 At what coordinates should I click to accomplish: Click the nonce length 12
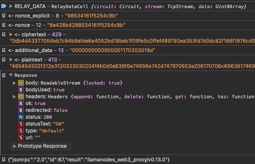[x=38, y=25]
